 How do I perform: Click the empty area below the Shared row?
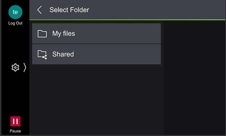96,100
